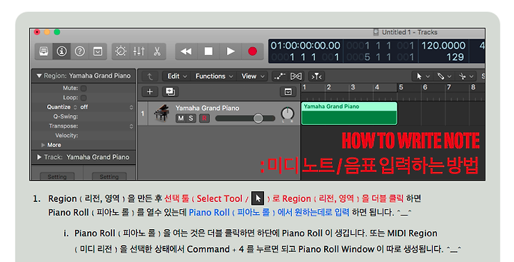Click the Stop transport button

point(208,51)
